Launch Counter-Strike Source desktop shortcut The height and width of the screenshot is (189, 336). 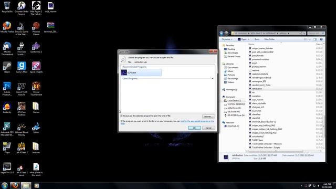(22, 8)
